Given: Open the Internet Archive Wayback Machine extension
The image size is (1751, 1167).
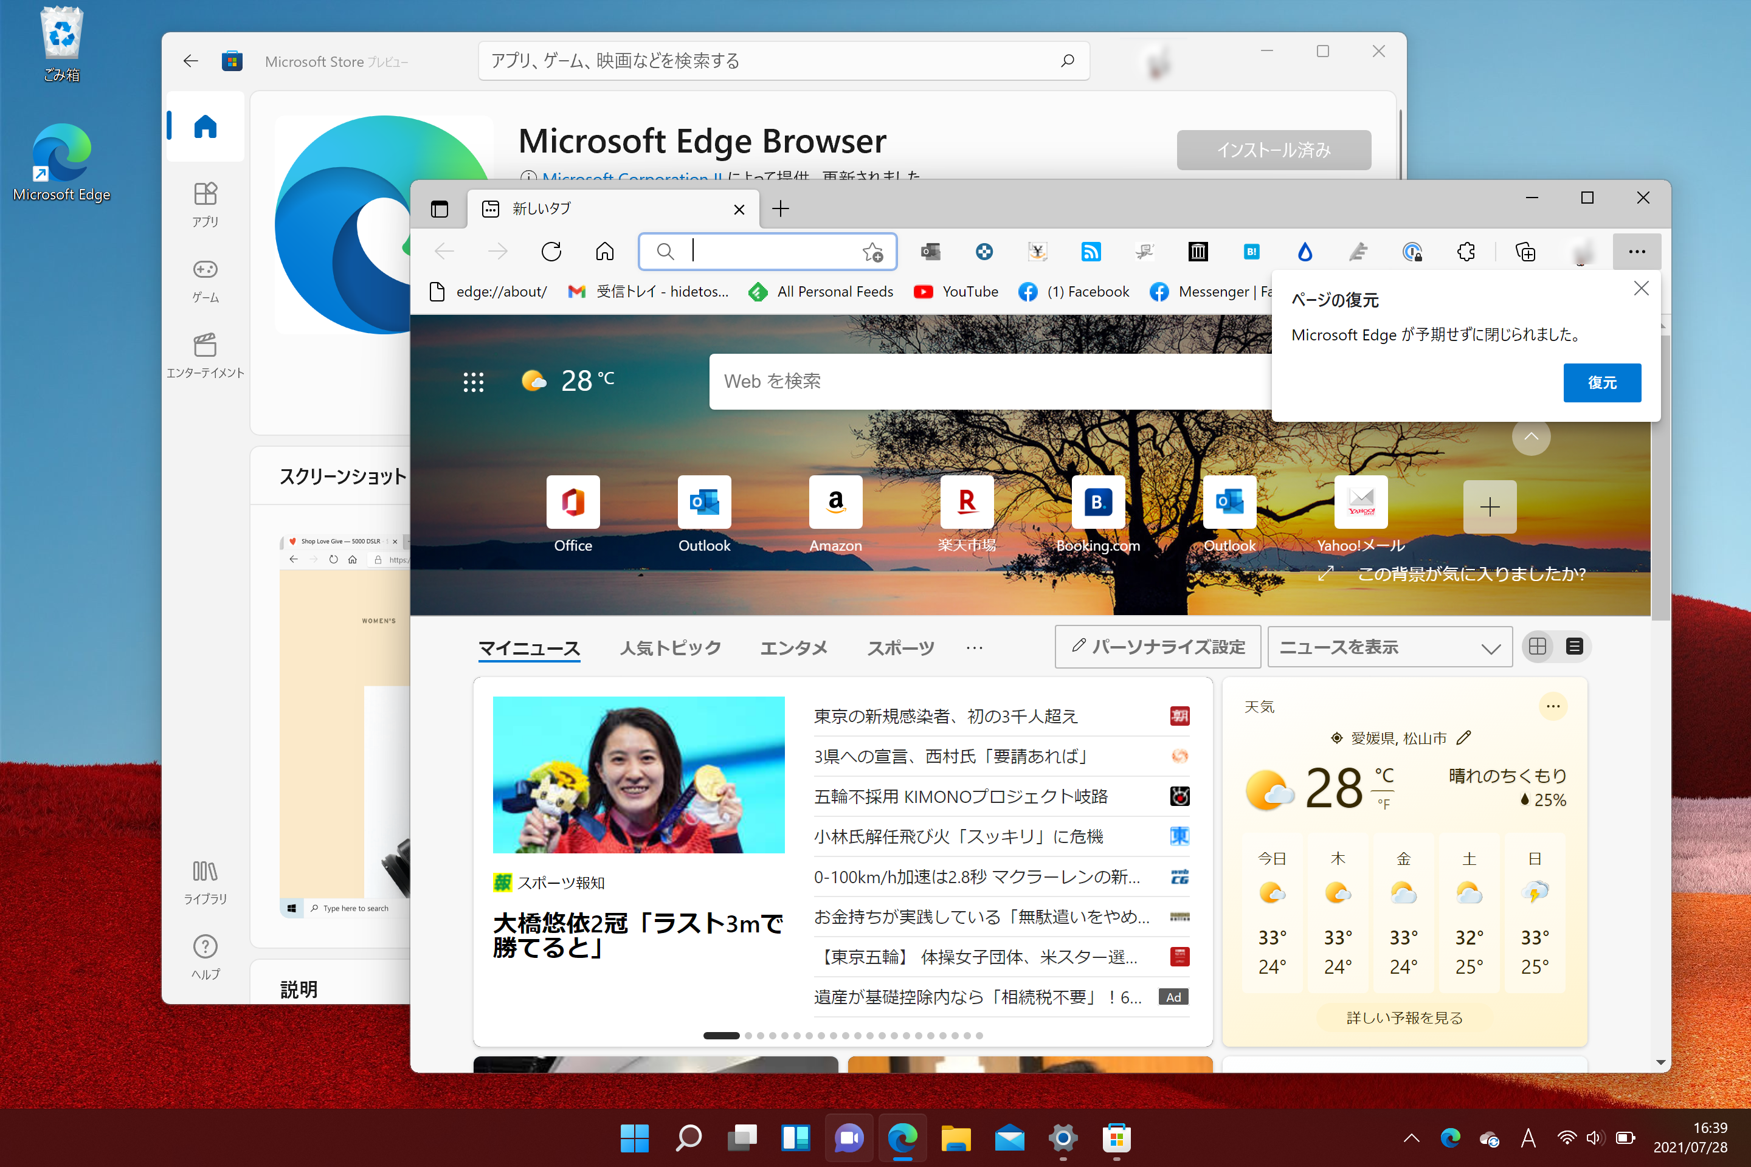Looking at the screenshot, I should (1198, 252).
